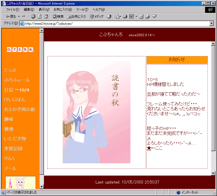Maximize the Internet Explorer window
Image resolution: width=217 pixels, height=196 pixels.
[208, 4]
